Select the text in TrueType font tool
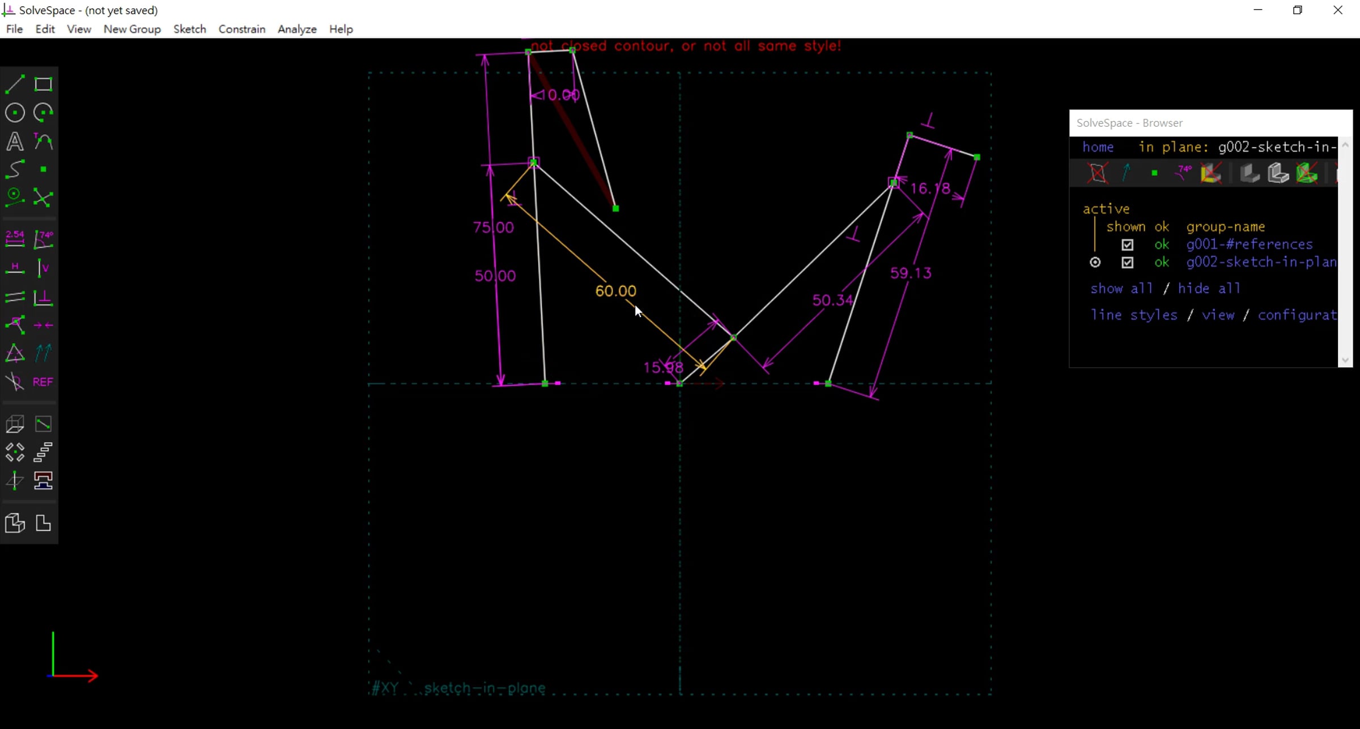The height and width of the screenshot is (729, 1360). tap(15, 141)
